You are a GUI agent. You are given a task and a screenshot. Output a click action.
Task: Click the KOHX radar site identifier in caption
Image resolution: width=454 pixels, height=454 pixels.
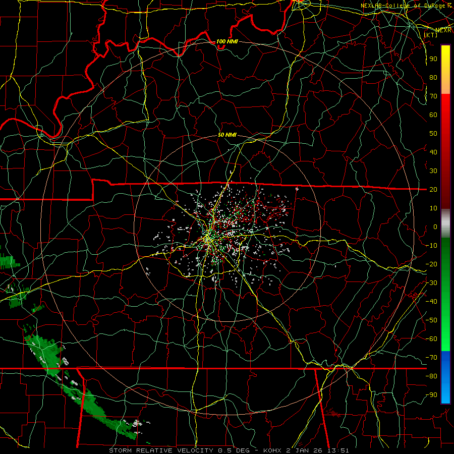273,450
